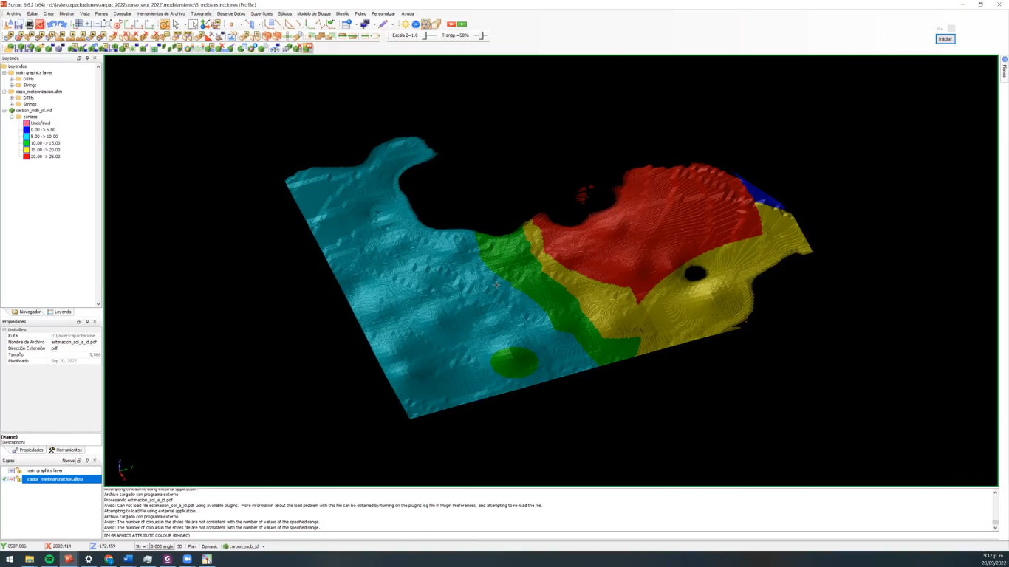This screenshot has width=1009, height=567.
Task: Expand Strings under main graphics layer
Action: [12, 85]
